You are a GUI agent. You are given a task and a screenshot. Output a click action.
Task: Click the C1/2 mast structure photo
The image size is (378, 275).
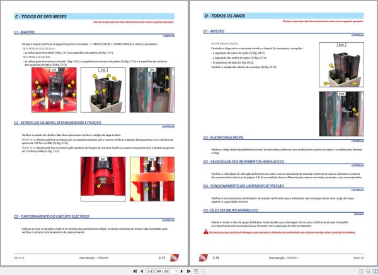103,90
